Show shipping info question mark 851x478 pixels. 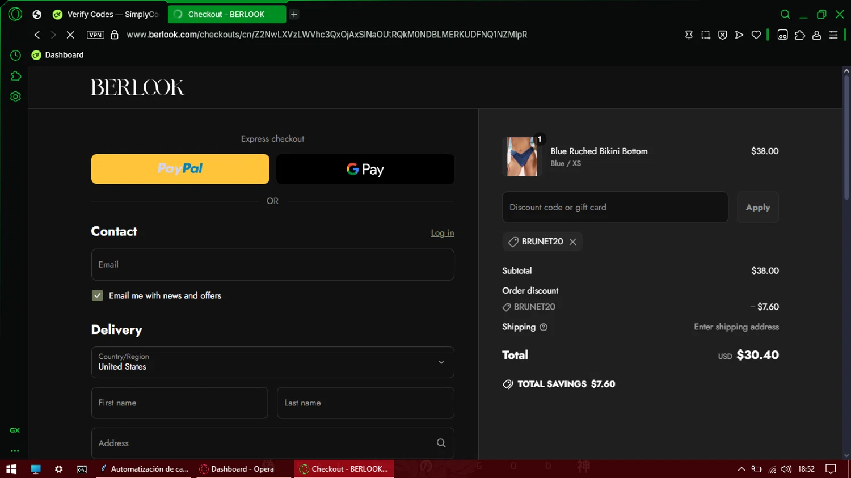click(544, 327)
